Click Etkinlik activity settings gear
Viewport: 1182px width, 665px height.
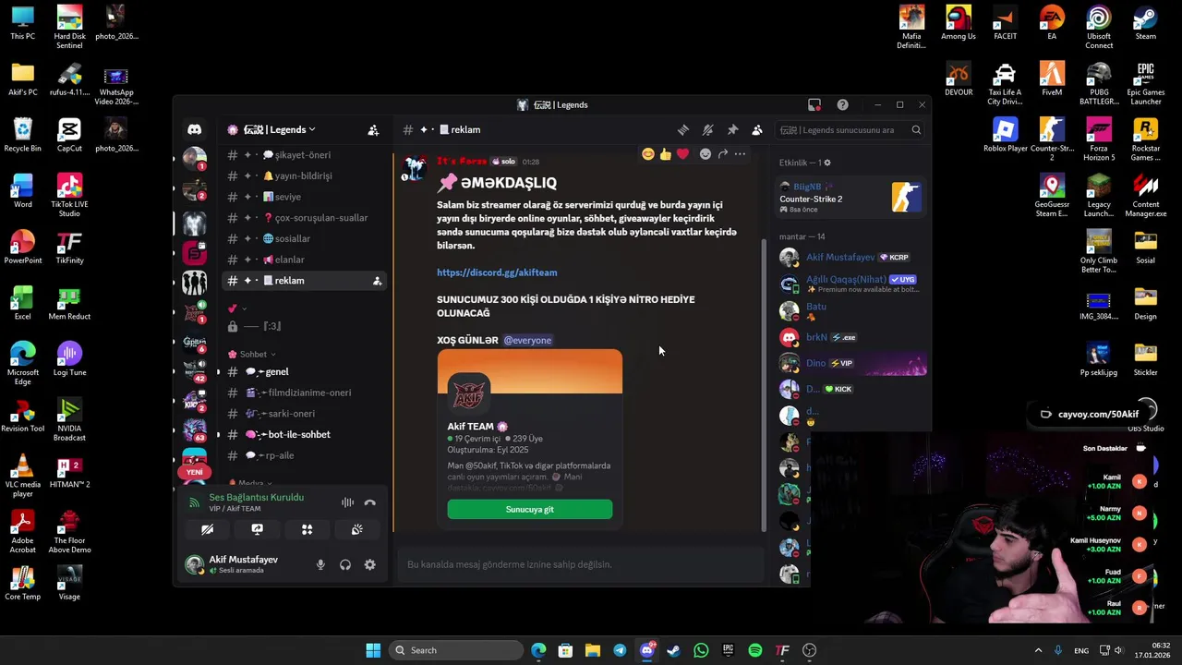tap(827, 163)
